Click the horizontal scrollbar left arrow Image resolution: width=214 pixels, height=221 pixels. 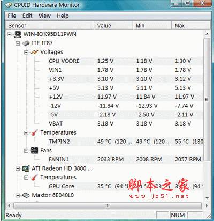point(9,205)
